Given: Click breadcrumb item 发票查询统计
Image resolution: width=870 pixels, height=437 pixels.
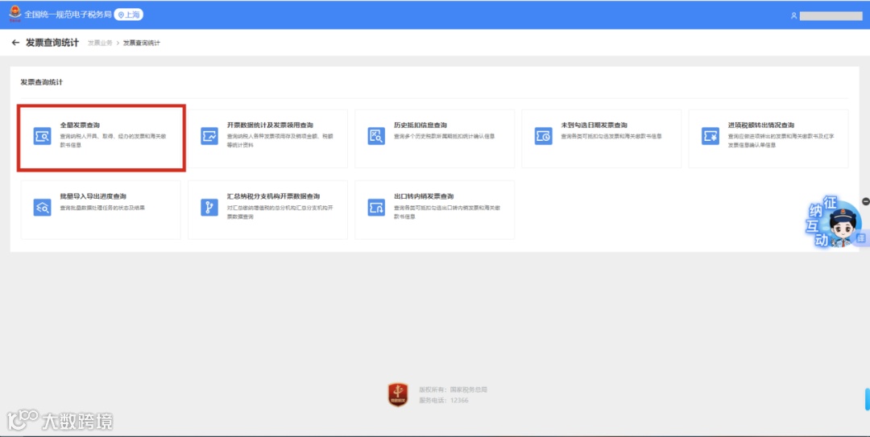Looking at the screenshot, I should tap(142, 43).
